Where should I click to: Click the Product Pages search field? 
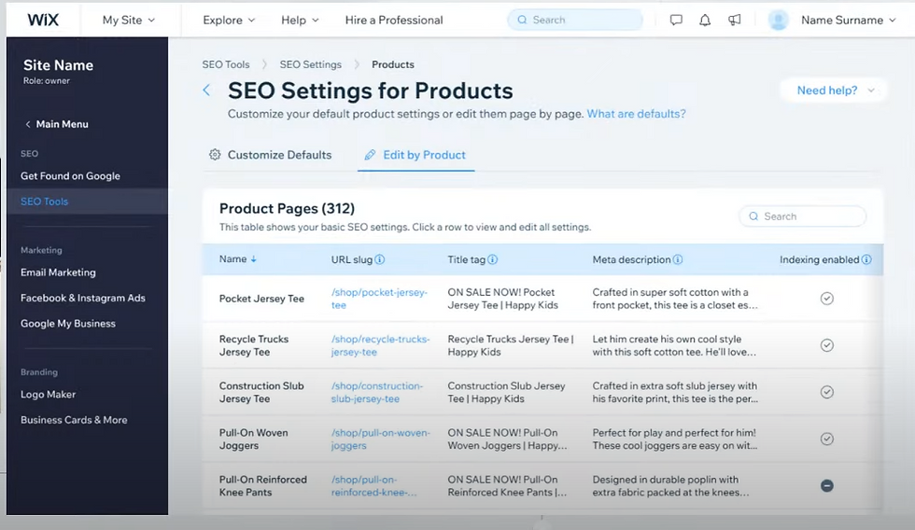tap(802, 216)
